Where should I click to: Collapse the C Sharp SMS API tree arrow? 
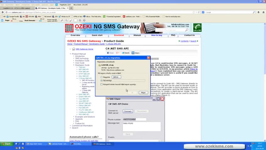[x=77, y=78]
